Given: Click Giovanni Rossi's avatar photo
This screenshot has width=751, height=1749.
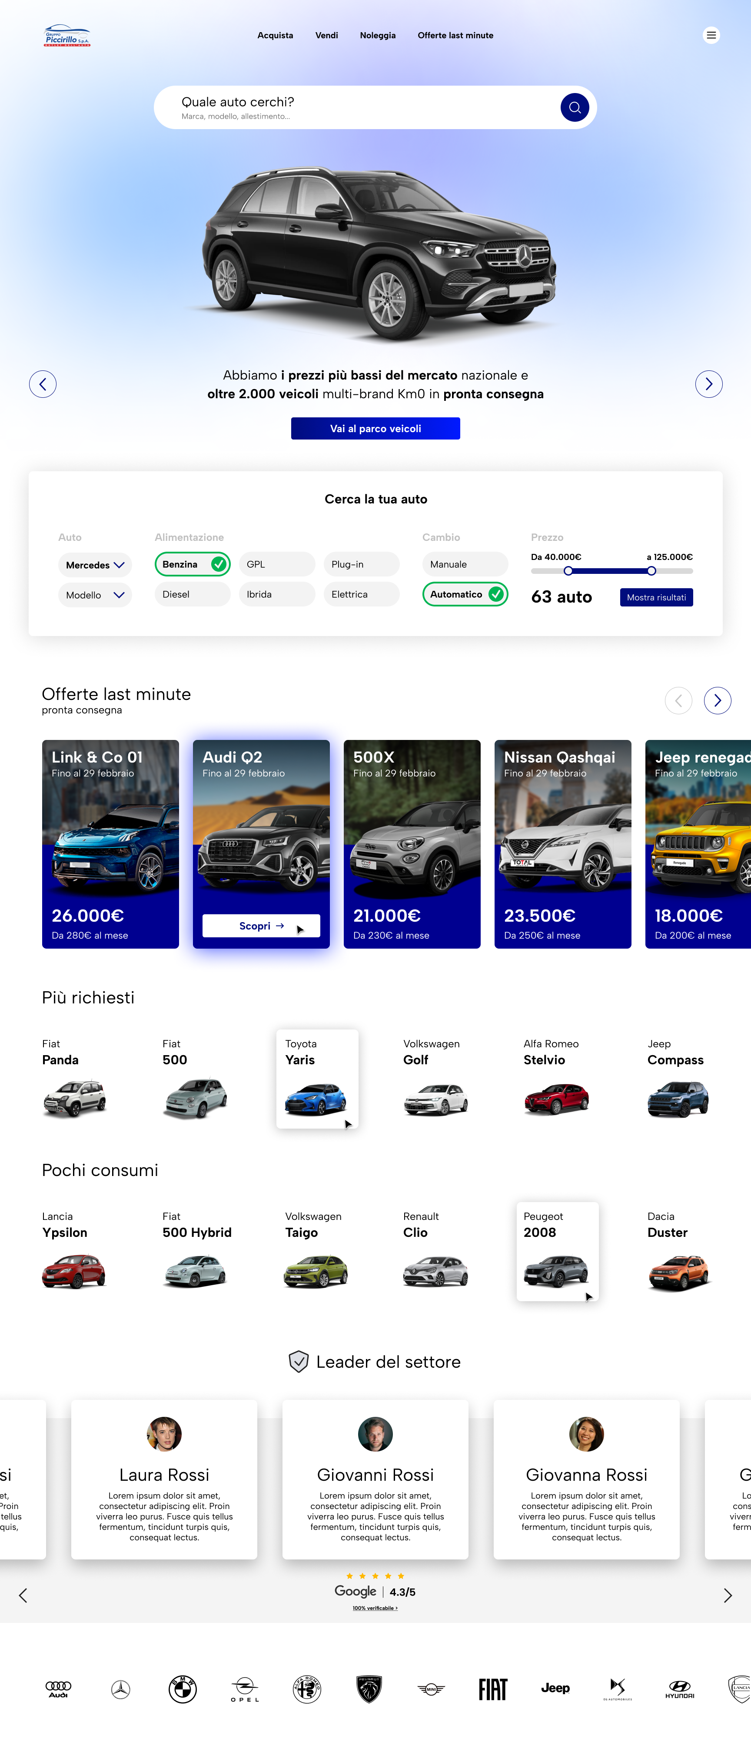Looking at the screenshot, I should pos(375,1434).
